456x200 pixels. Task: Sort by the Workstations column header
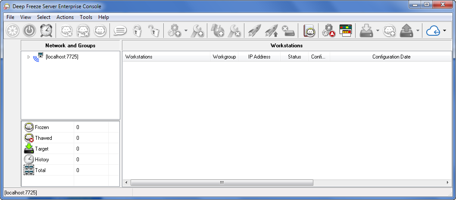pos(166,57)
